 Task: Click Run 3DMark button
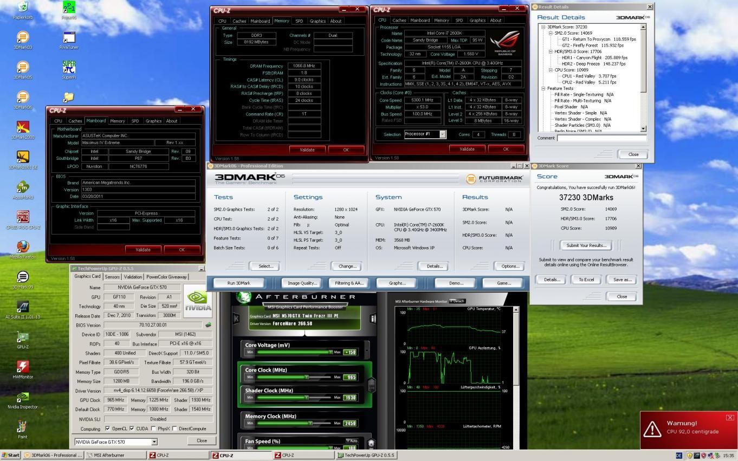(239, 283)
